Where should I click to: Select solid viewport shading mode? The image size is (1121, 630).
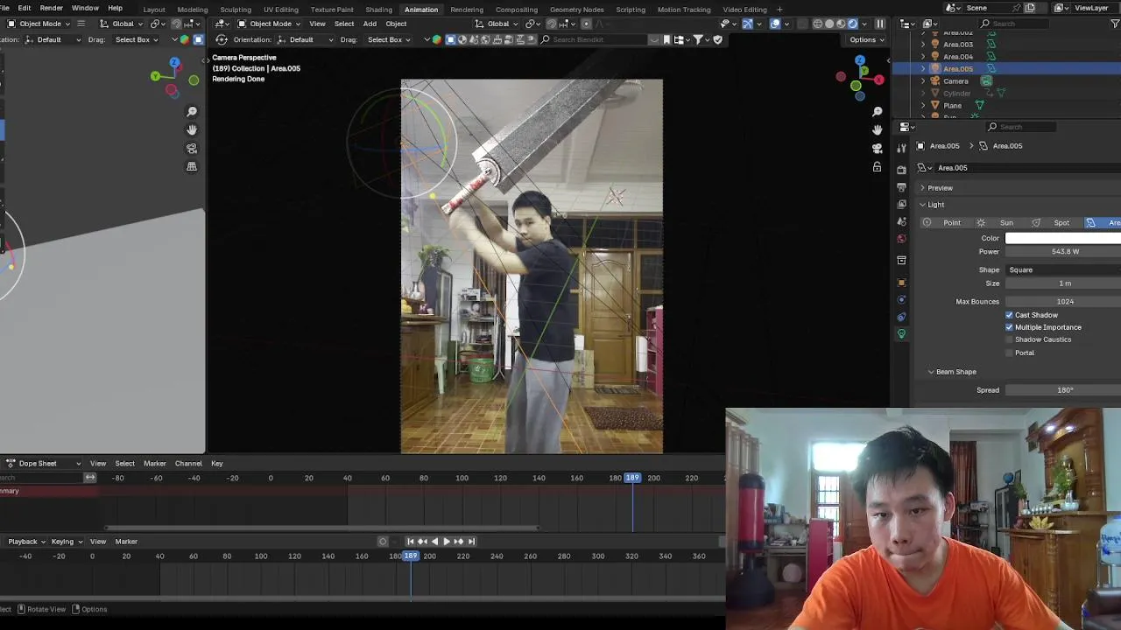pyautogui.click(x=829, y=24)
